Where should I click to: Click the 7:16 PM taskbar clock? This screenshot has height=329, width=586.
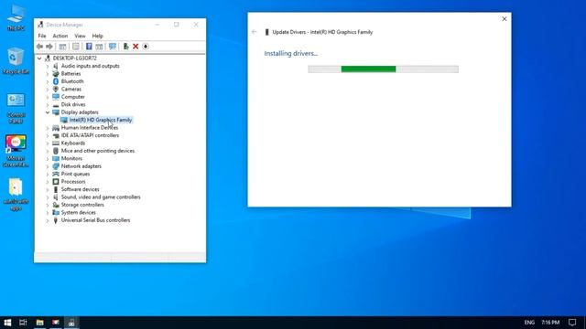[x=550, y=323]
